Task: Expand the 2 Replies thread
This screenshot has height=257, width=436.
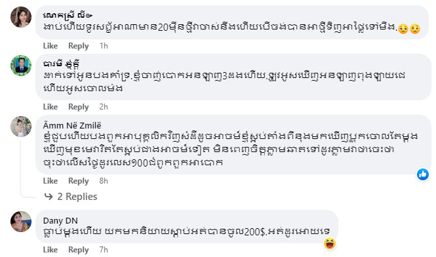Action: coord(77,197)
